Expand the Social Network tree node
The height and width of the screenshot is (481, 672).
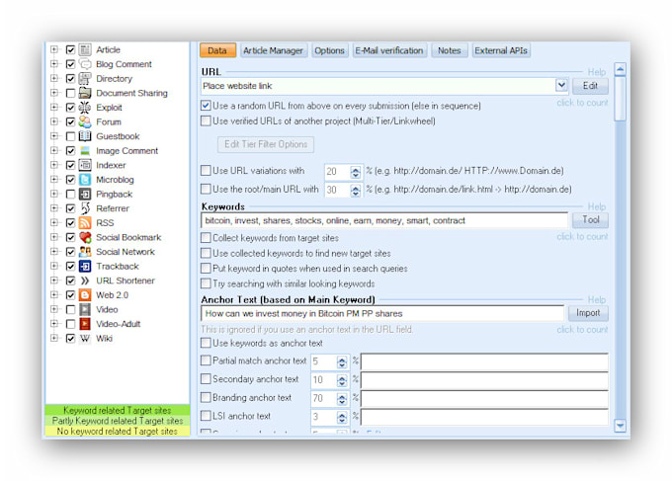(54, 251)
